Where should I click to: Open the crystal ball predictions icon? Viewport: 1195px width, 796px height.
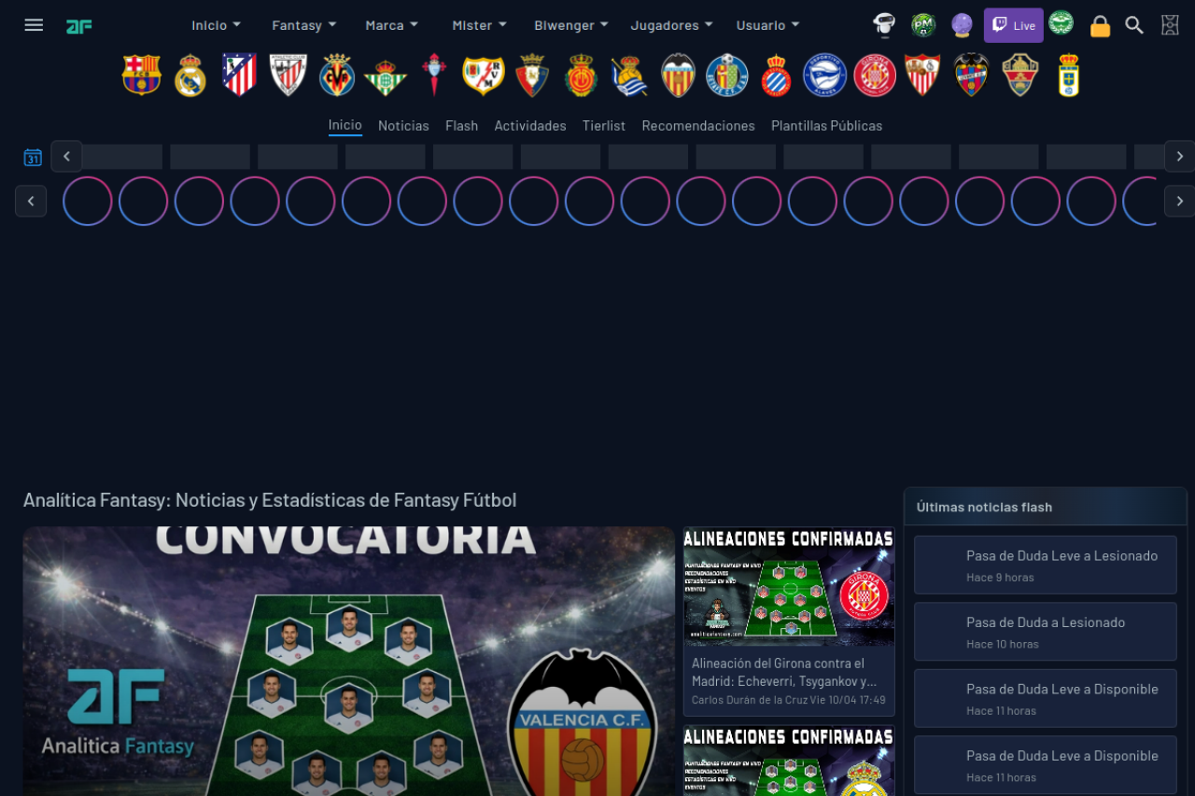click(x=962, y=25)
